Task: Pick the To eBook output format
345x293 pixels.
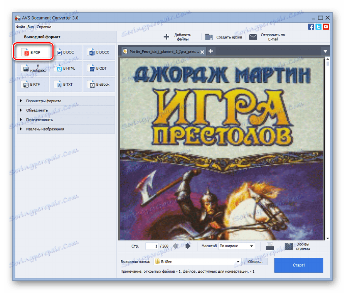Action: [99, 84]
